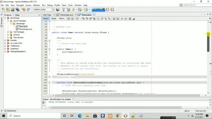This screenshot has width=212, height=119.
Task: Open the default config combo box
Action: 43,10
